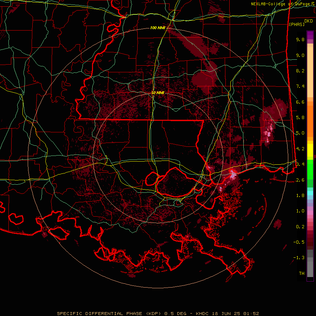Pick the yellow band in the legend

(310, 150)
